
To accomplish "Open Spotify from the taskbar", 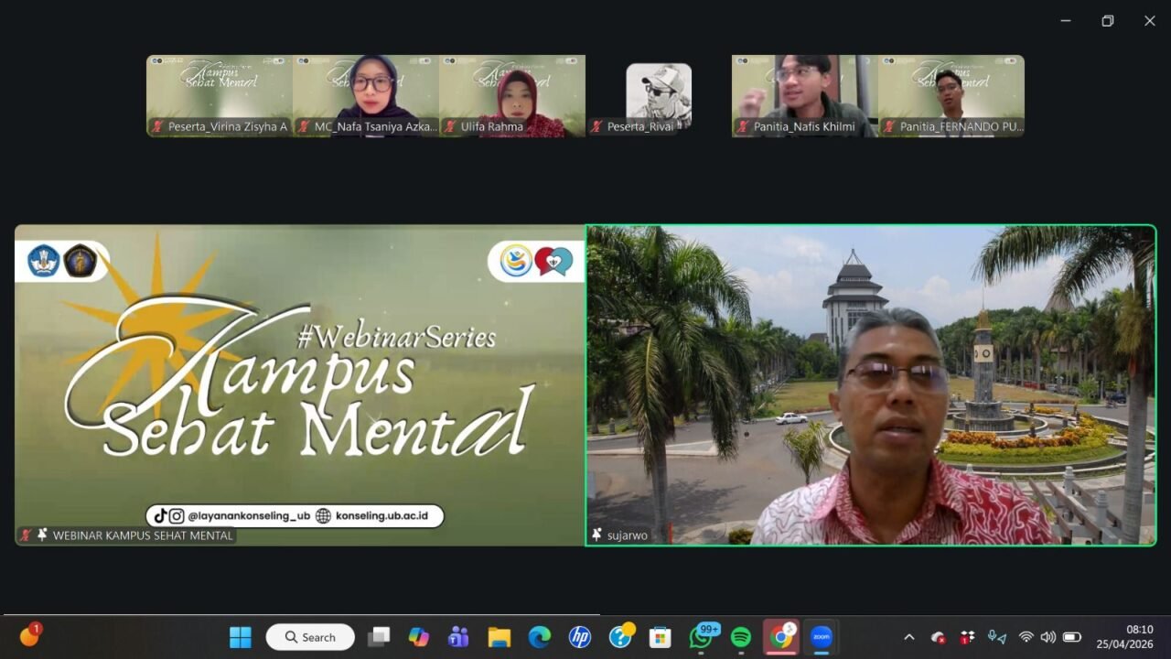I will 741,637.
